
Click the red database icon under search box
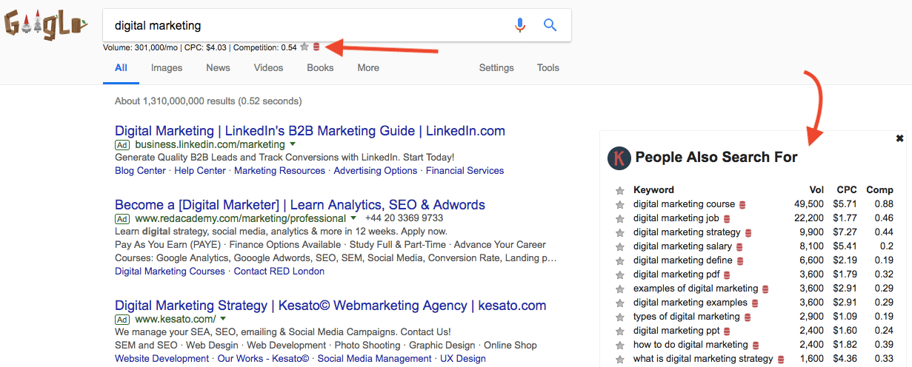(x=316, y=47)
